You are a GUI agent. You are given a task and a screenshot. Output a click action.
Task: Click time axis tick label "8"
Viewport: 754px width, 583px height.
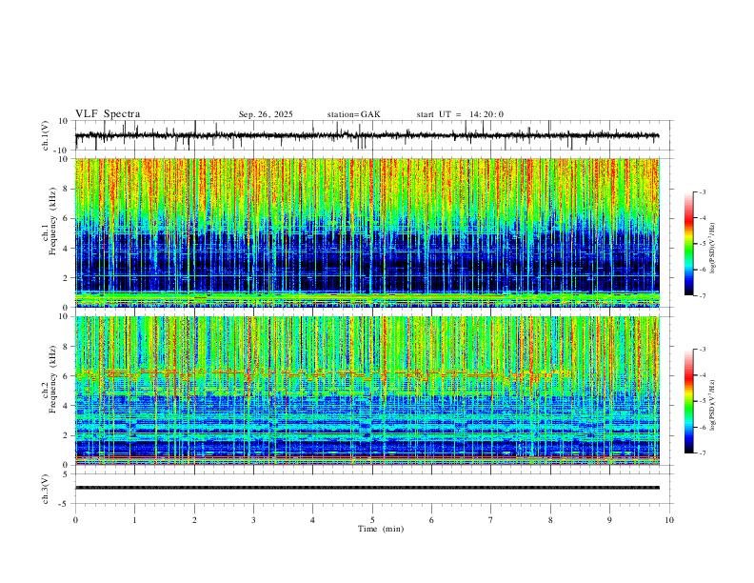coord(550,520)
